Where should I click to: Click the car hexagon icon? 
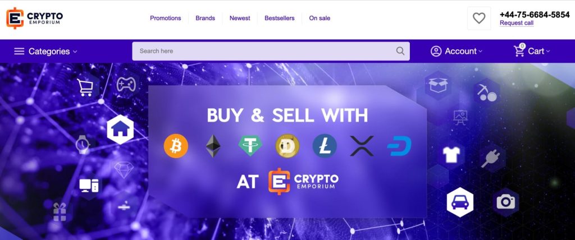tap(460, 202)
